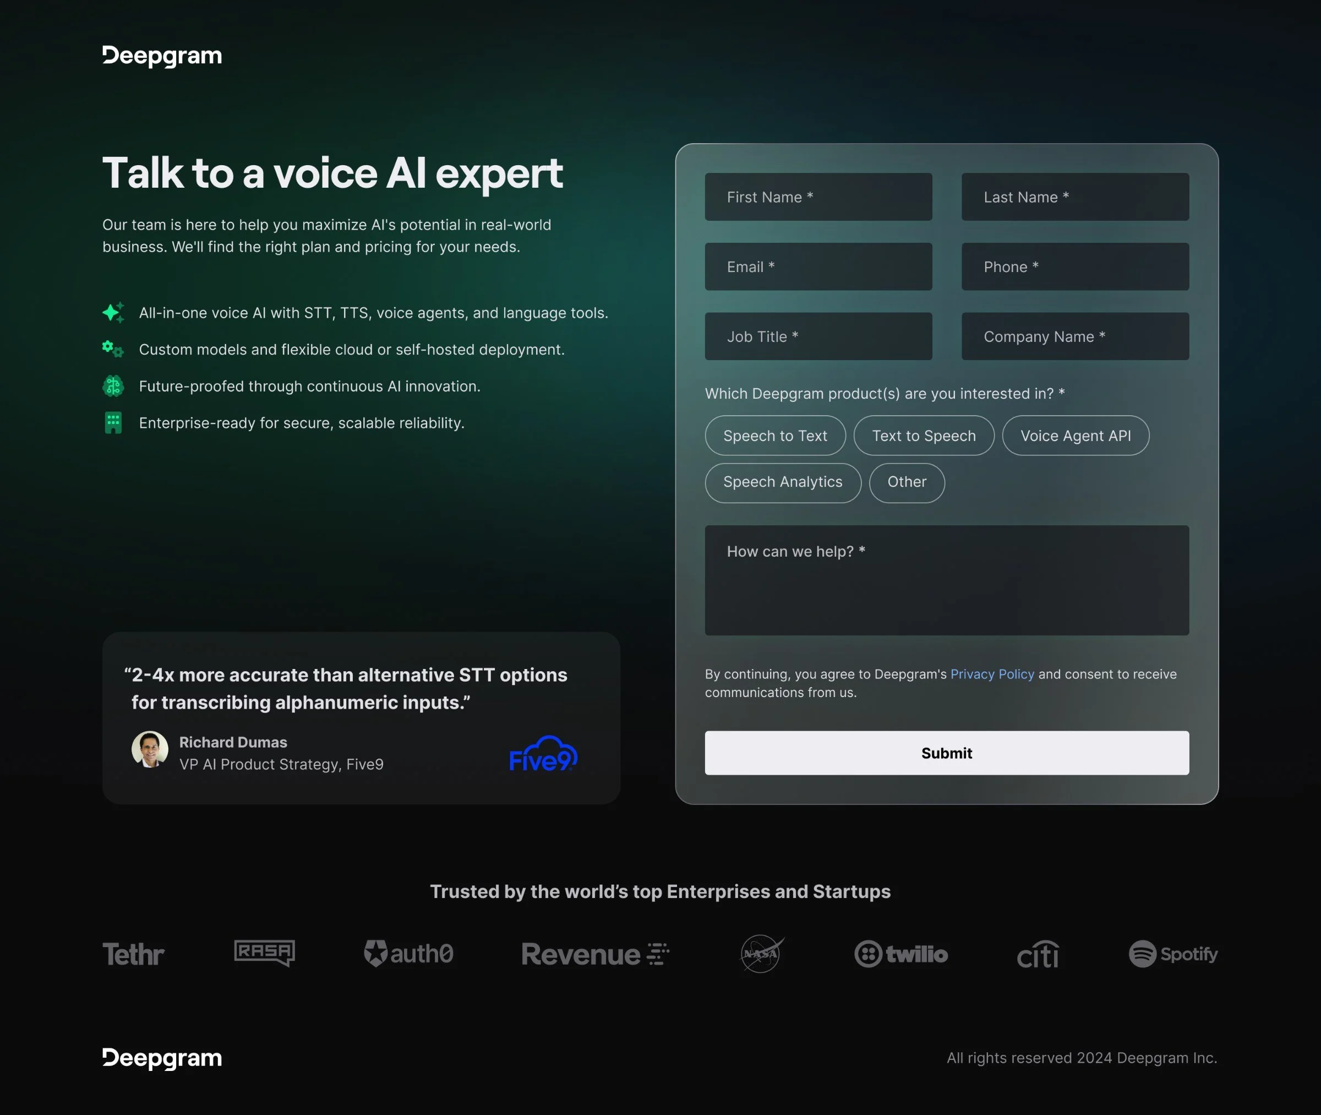
Task: Click VP AI Product Strategy, Five9 text
Action: [281, 764]
